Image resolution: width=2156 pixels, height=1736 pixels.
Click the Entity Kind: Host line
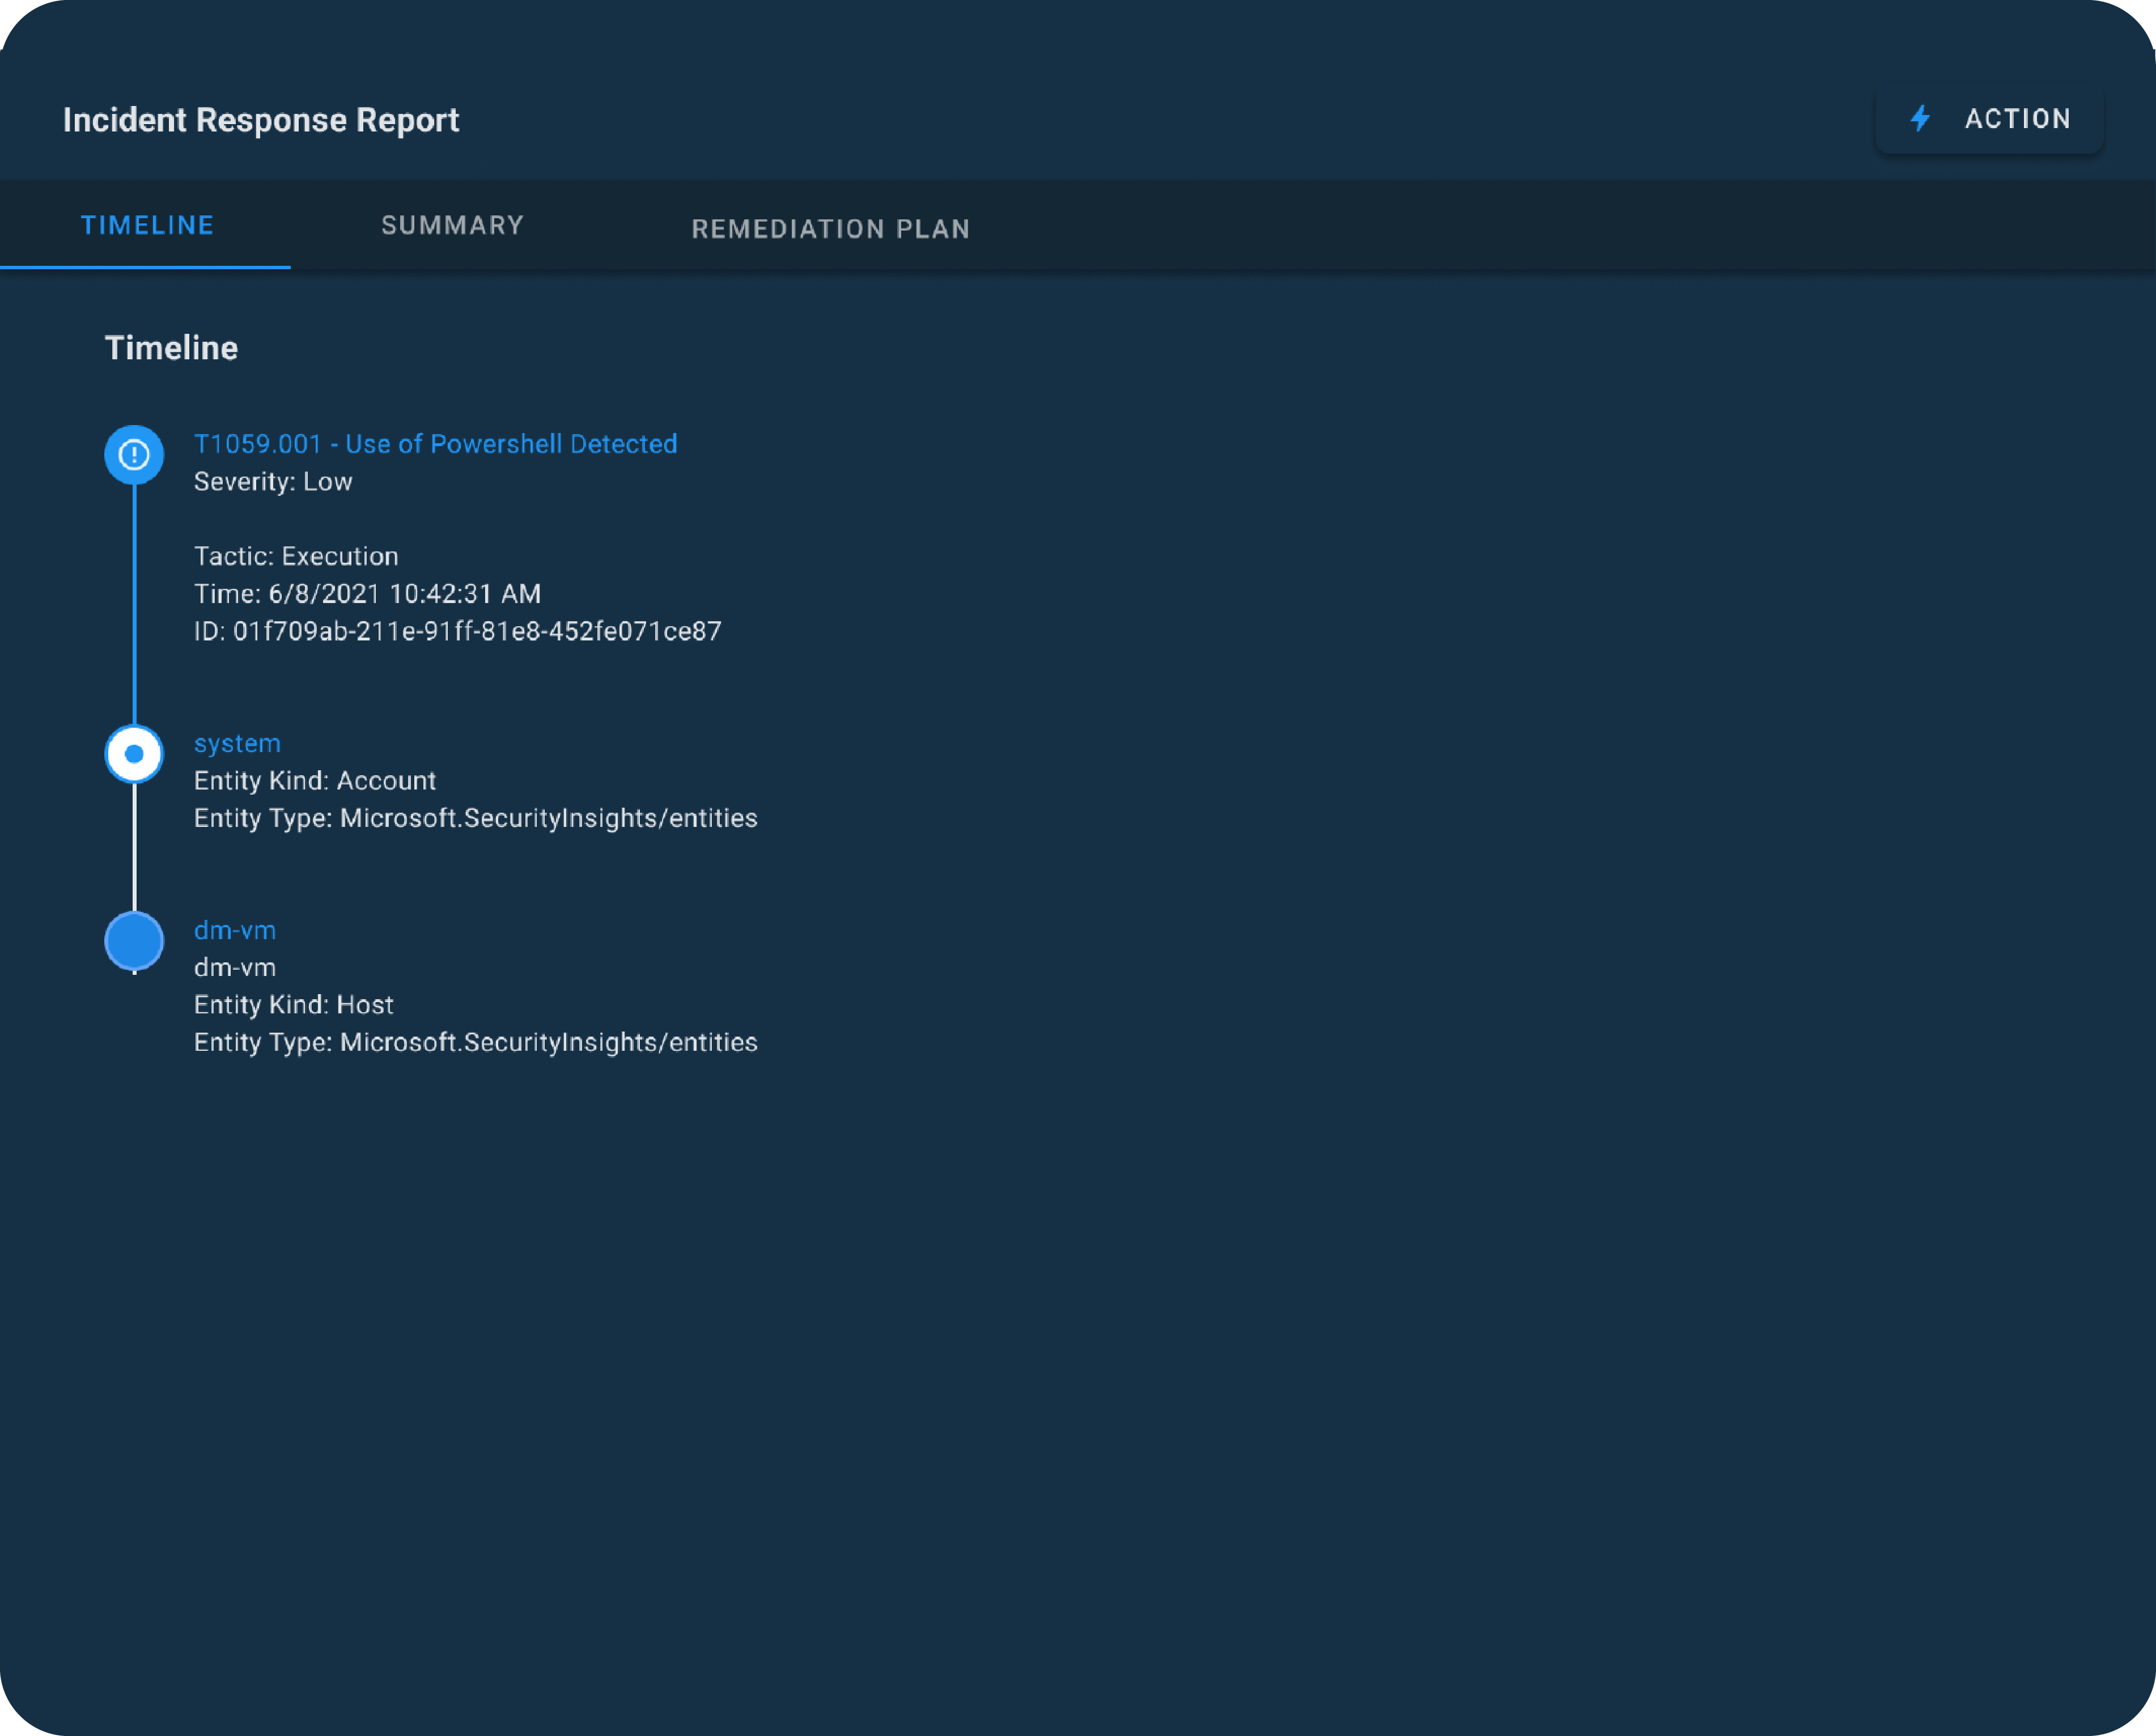(x=293, y=1005)
